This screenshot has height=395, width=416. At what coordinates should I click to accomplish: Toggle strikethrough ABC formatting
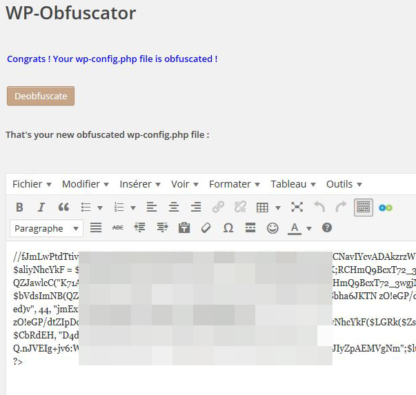(118, 227)
